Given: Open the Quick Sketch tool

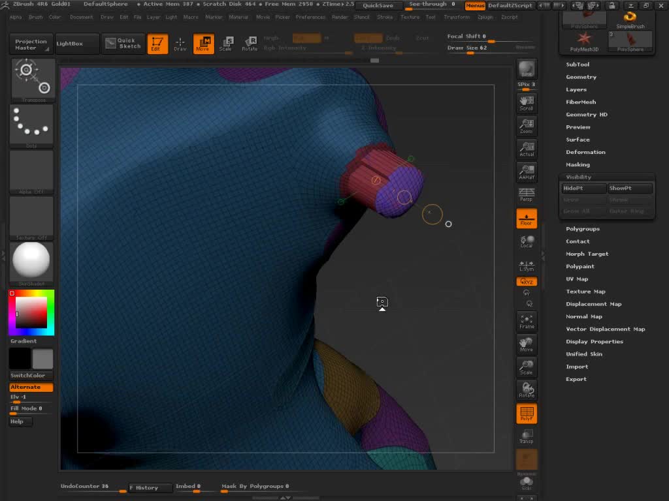Looking at the screenshot, I should [x=123, y=44].
